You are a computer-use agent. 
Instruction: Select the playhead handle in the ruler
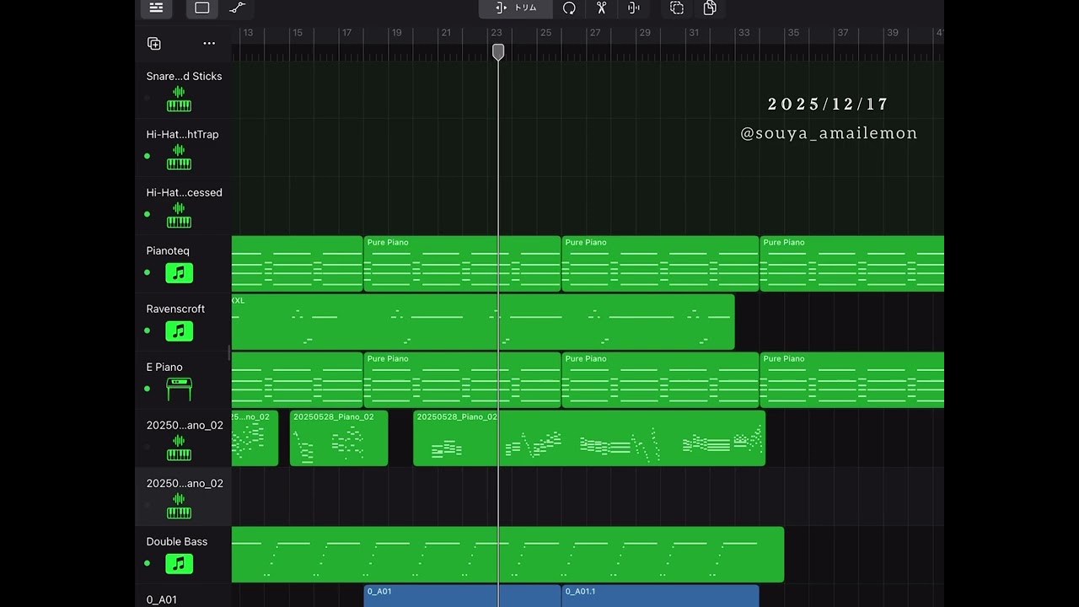[x=498, y=51]
